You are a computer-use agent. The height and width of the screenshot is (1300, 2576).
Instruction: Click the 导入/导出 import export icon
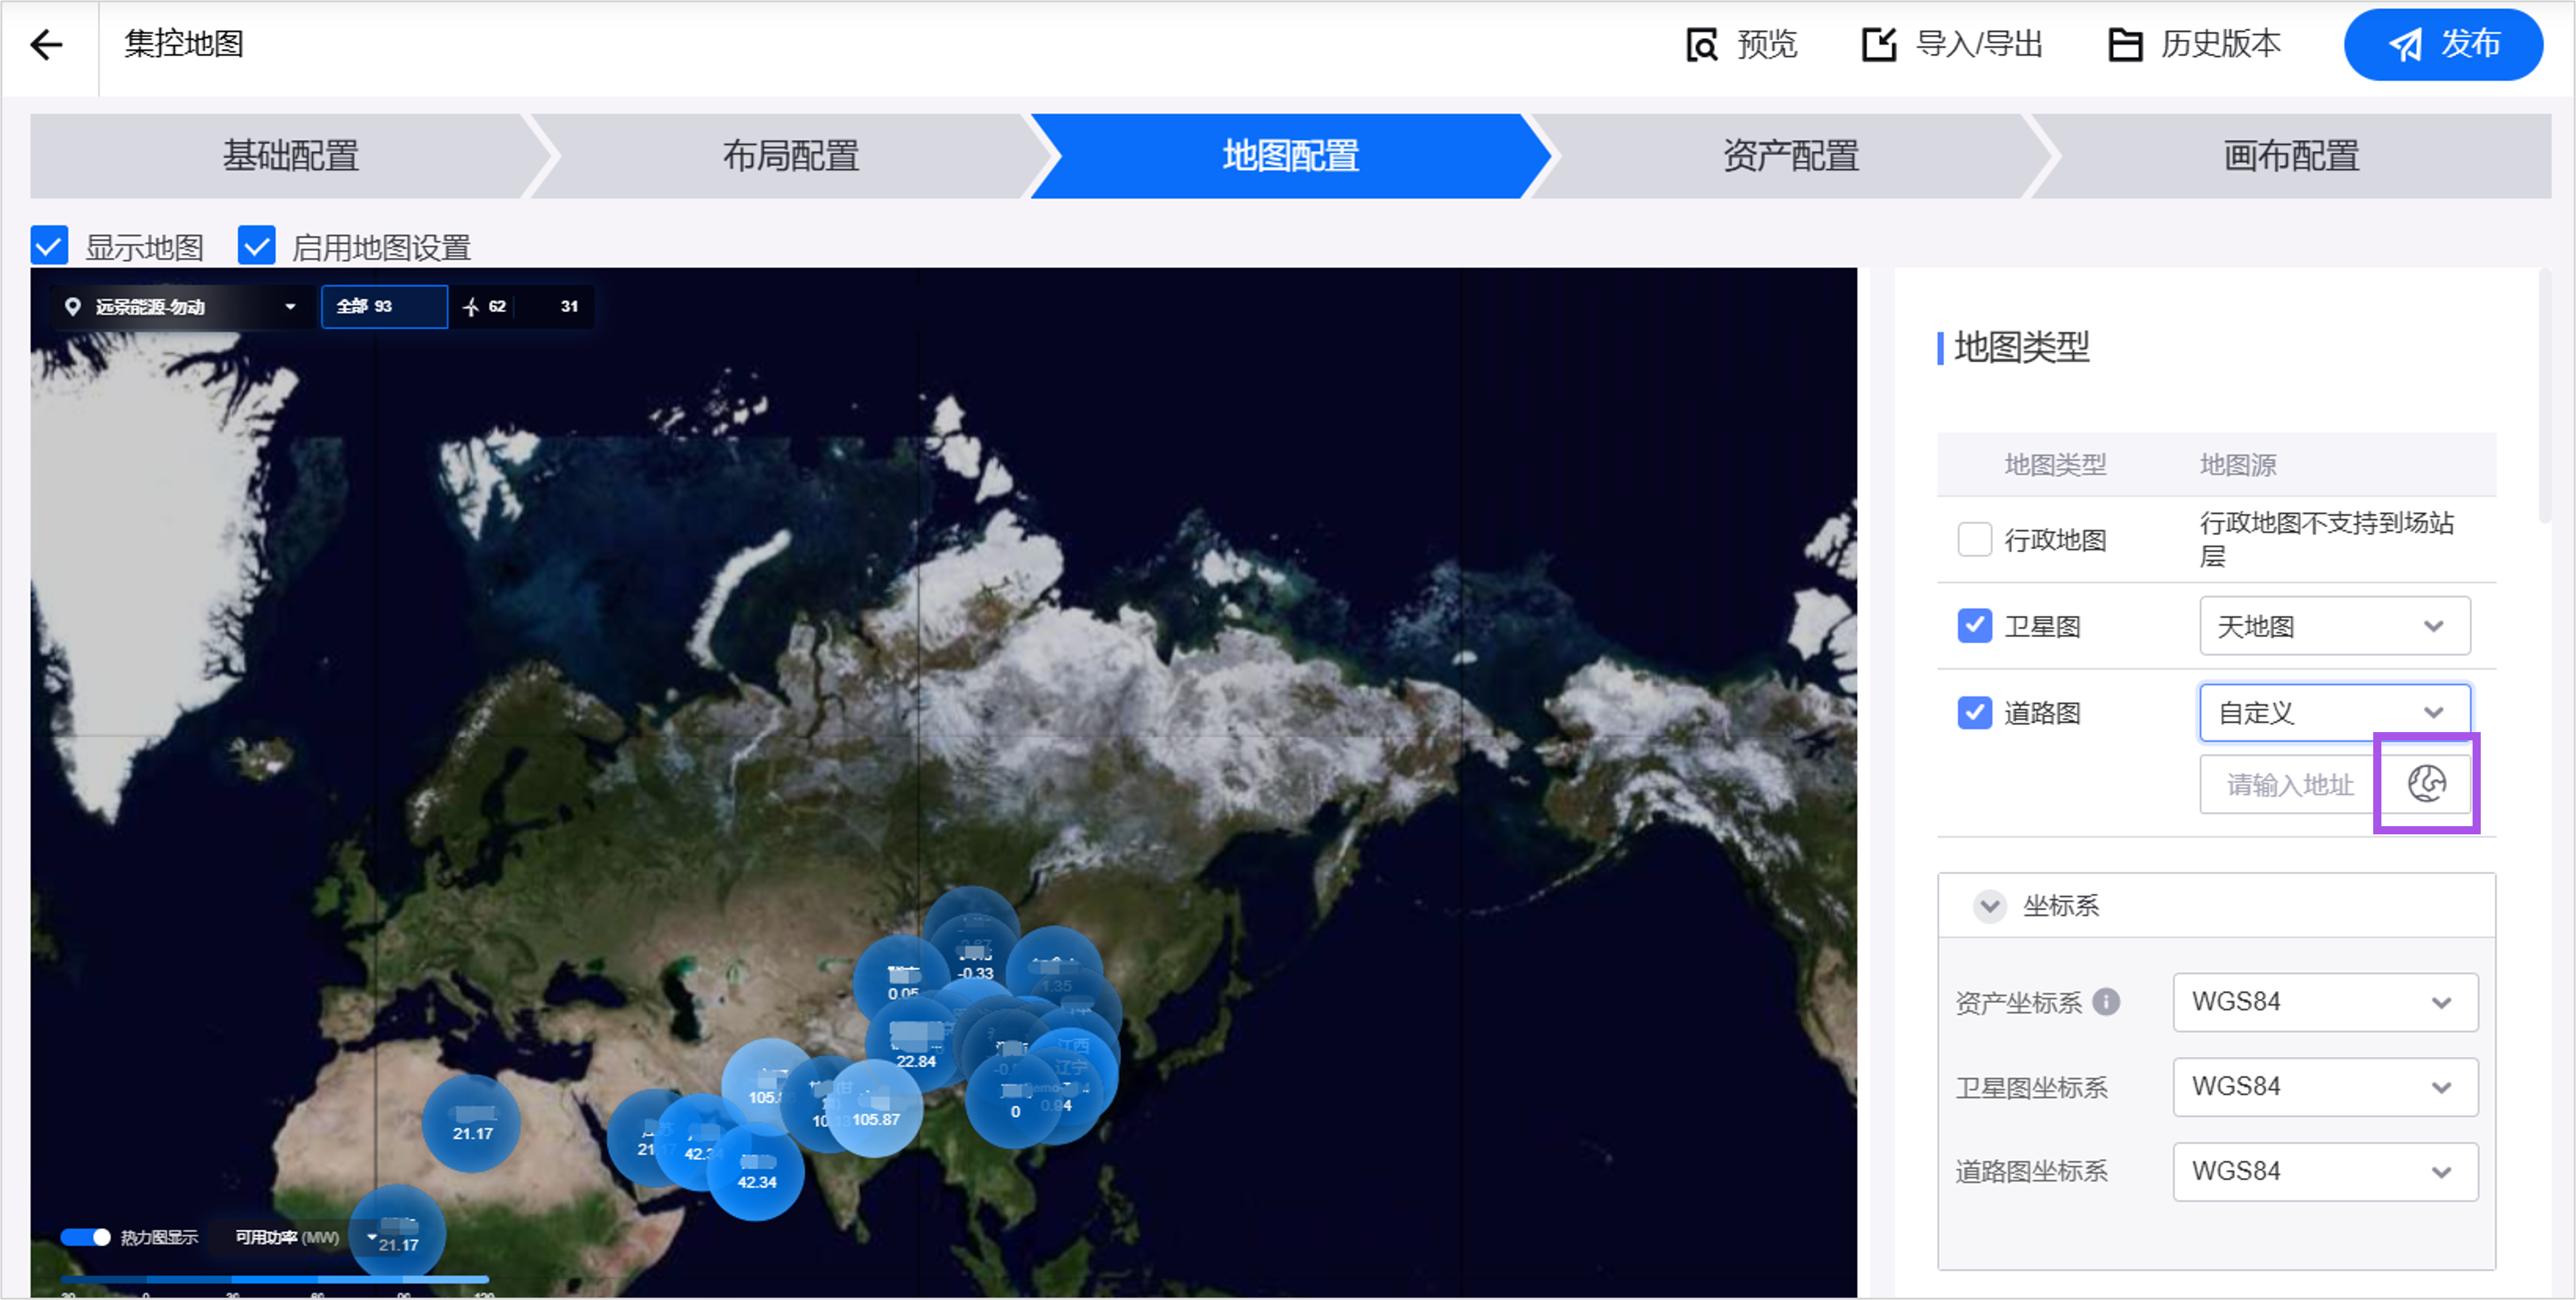click(x=1878, y=45)
